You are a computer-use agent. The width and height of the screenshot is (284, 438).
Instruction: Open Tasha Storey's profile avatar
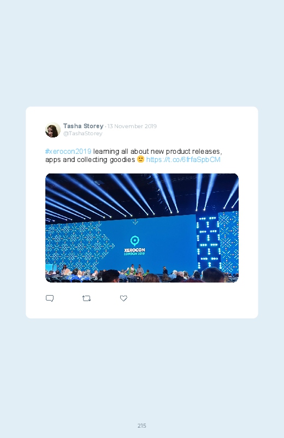pos(53,130)
